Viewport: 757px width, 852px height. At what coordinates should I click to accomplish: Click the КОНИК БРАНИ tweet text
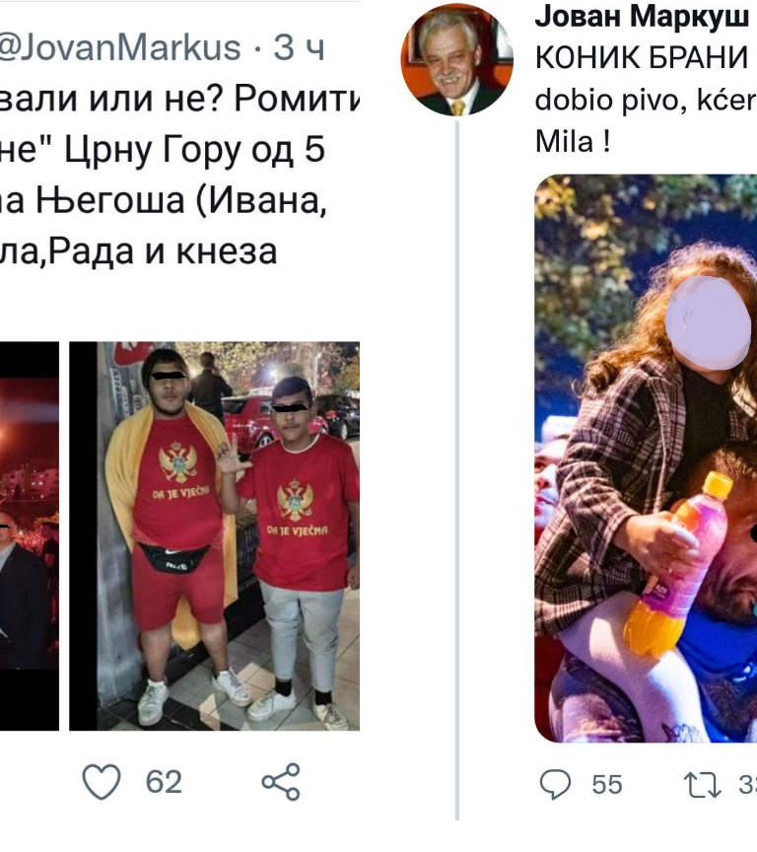642,57
